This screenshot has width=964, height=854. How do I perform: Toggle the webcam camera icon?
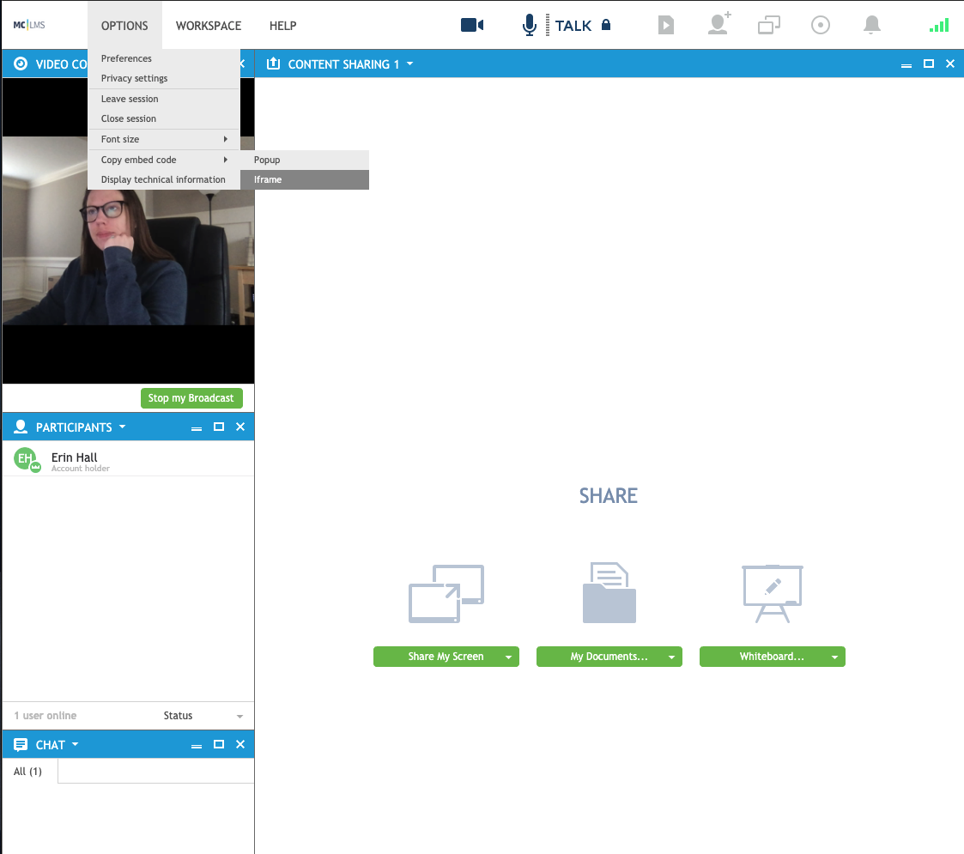coord(471,25)
